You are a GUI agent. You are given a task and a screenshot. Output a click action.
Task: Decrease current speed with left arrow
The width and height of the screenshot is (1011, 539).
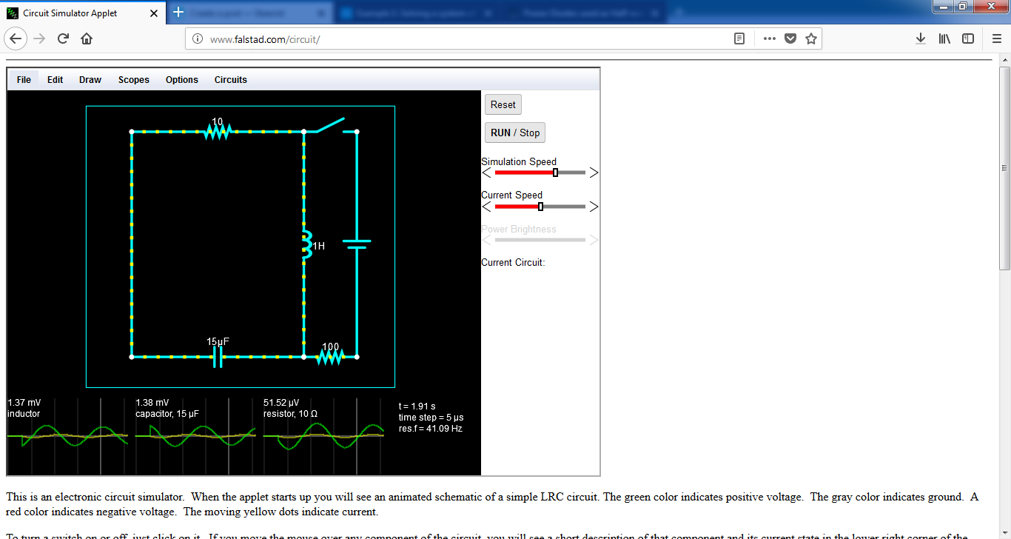click(x=486, y=207)
